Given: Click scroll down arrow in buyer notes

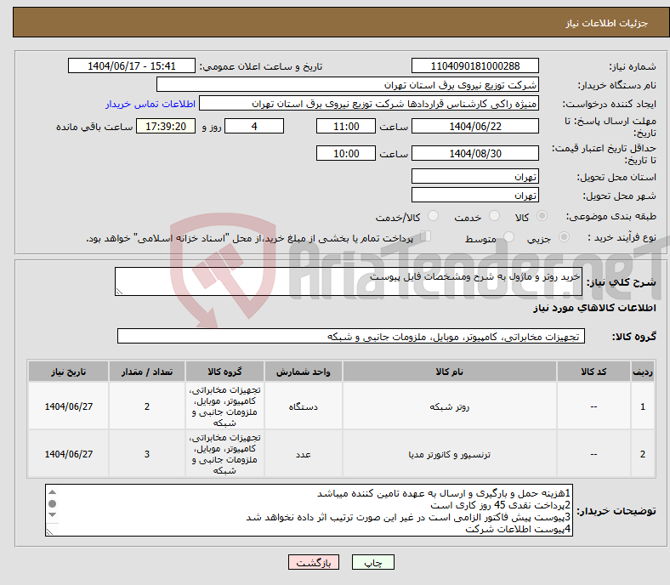Looking at the screenshot, I should pos(52,515).
